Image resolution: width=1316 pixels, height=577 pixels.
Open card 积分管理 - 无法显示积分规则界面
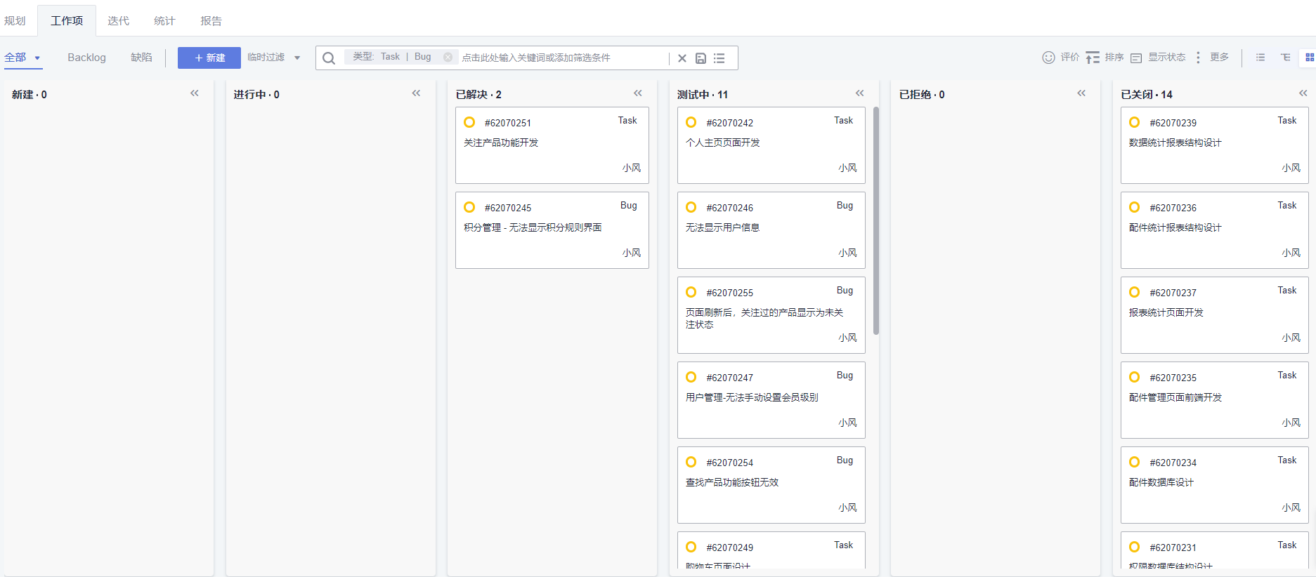(552, 230)
